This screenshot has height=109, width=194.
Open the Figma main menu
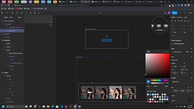click(x=2, y=13)
